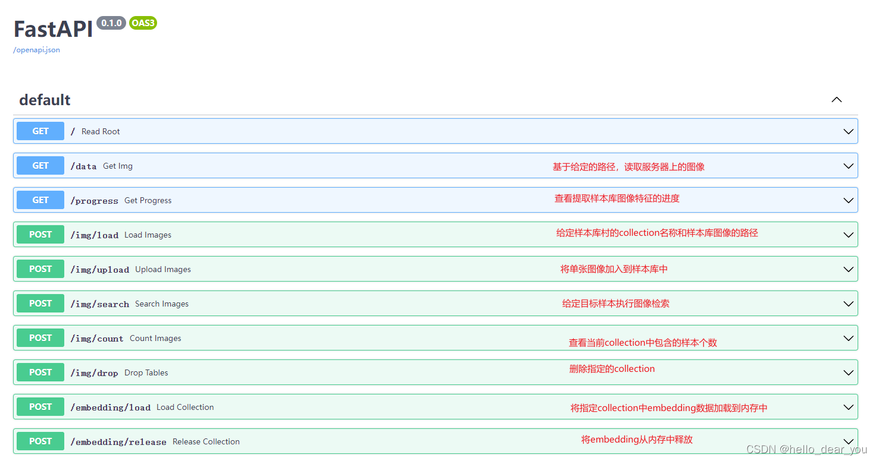Click POST badge for /img/drop
Image resolution: width=876 pixels, height=461 pixels.
40,372
